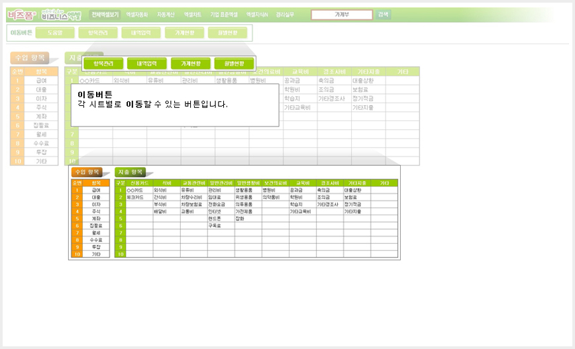Viewport: 575px width, 349px height.
Task: Click the bright highlighted 항목관리 button
Action: (x=103, y=64)
